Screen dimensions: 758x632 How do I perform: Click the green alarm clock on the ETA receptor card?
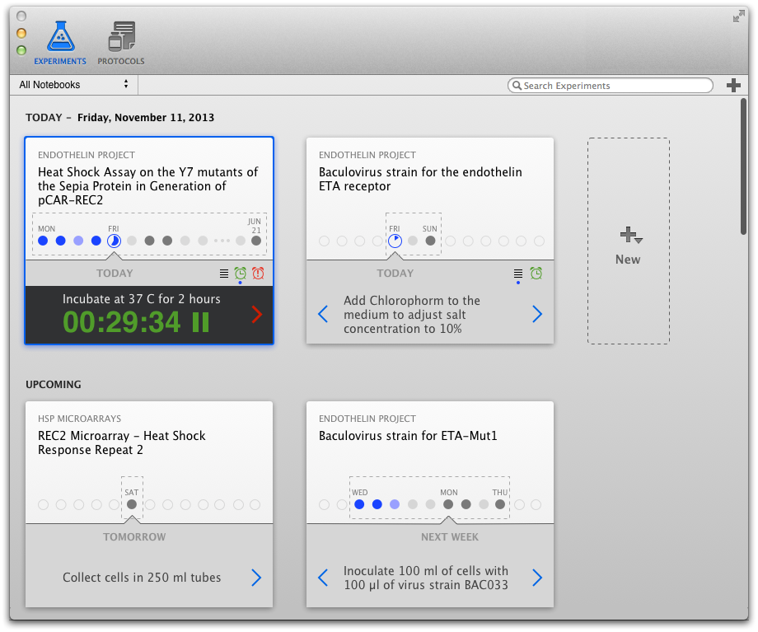tap(536, 274)
